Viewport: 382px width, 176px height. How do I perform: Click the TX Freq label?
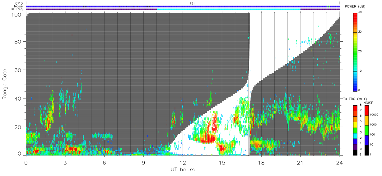tap(16, 9)
